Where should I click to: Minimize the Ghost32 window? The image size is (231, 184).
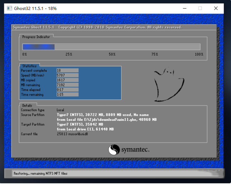click(185, 9)
